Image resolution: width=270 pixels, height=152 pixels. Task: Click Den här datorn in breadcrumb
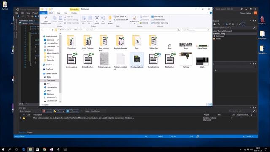pyautogui.click(x=66, y=30)
